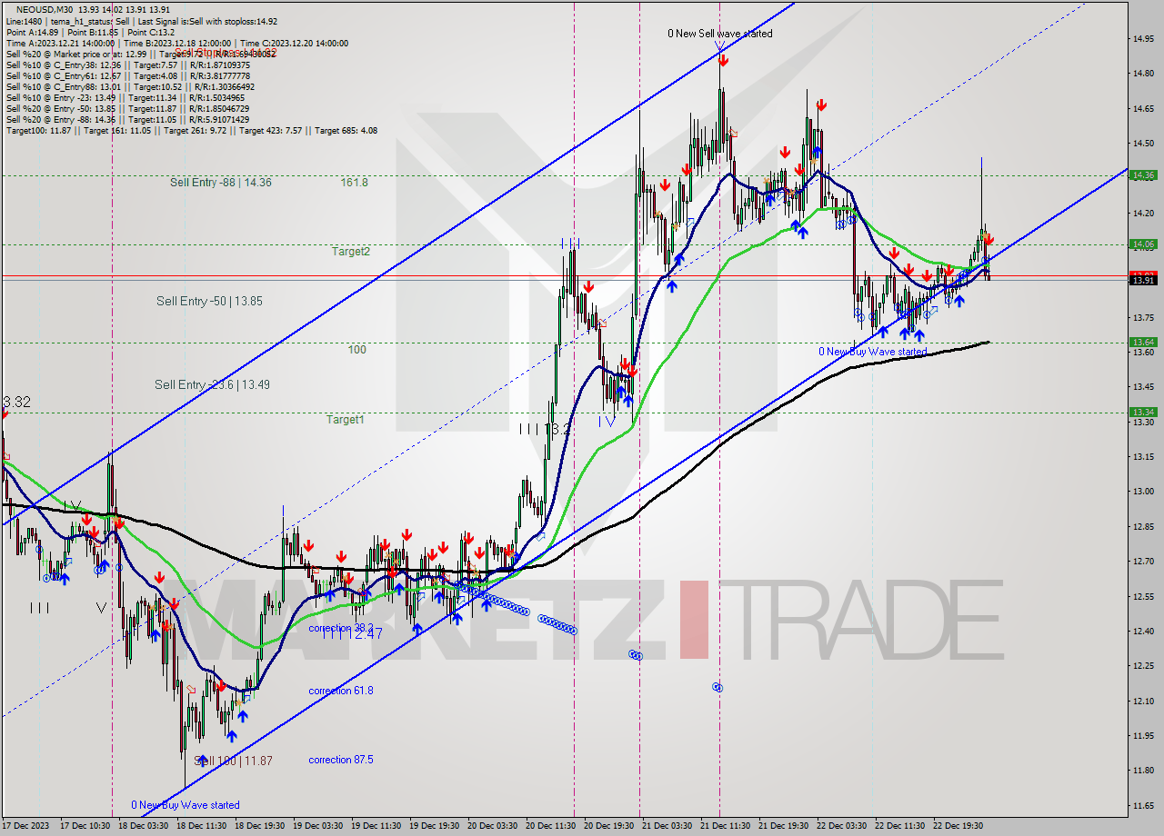This screenshot has height=836, width=1164.
Task: Click the '100' Fibonacci level label
Action: pos(356,350)
